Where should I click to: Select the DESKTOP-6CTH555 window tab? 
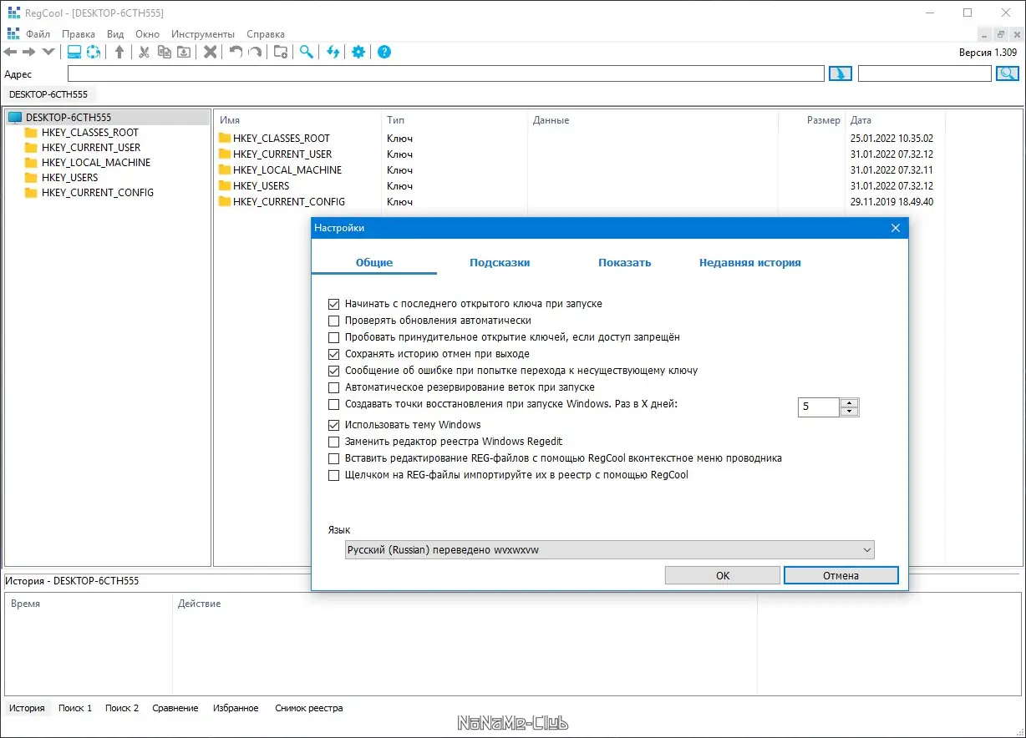(x=48, y=94)
